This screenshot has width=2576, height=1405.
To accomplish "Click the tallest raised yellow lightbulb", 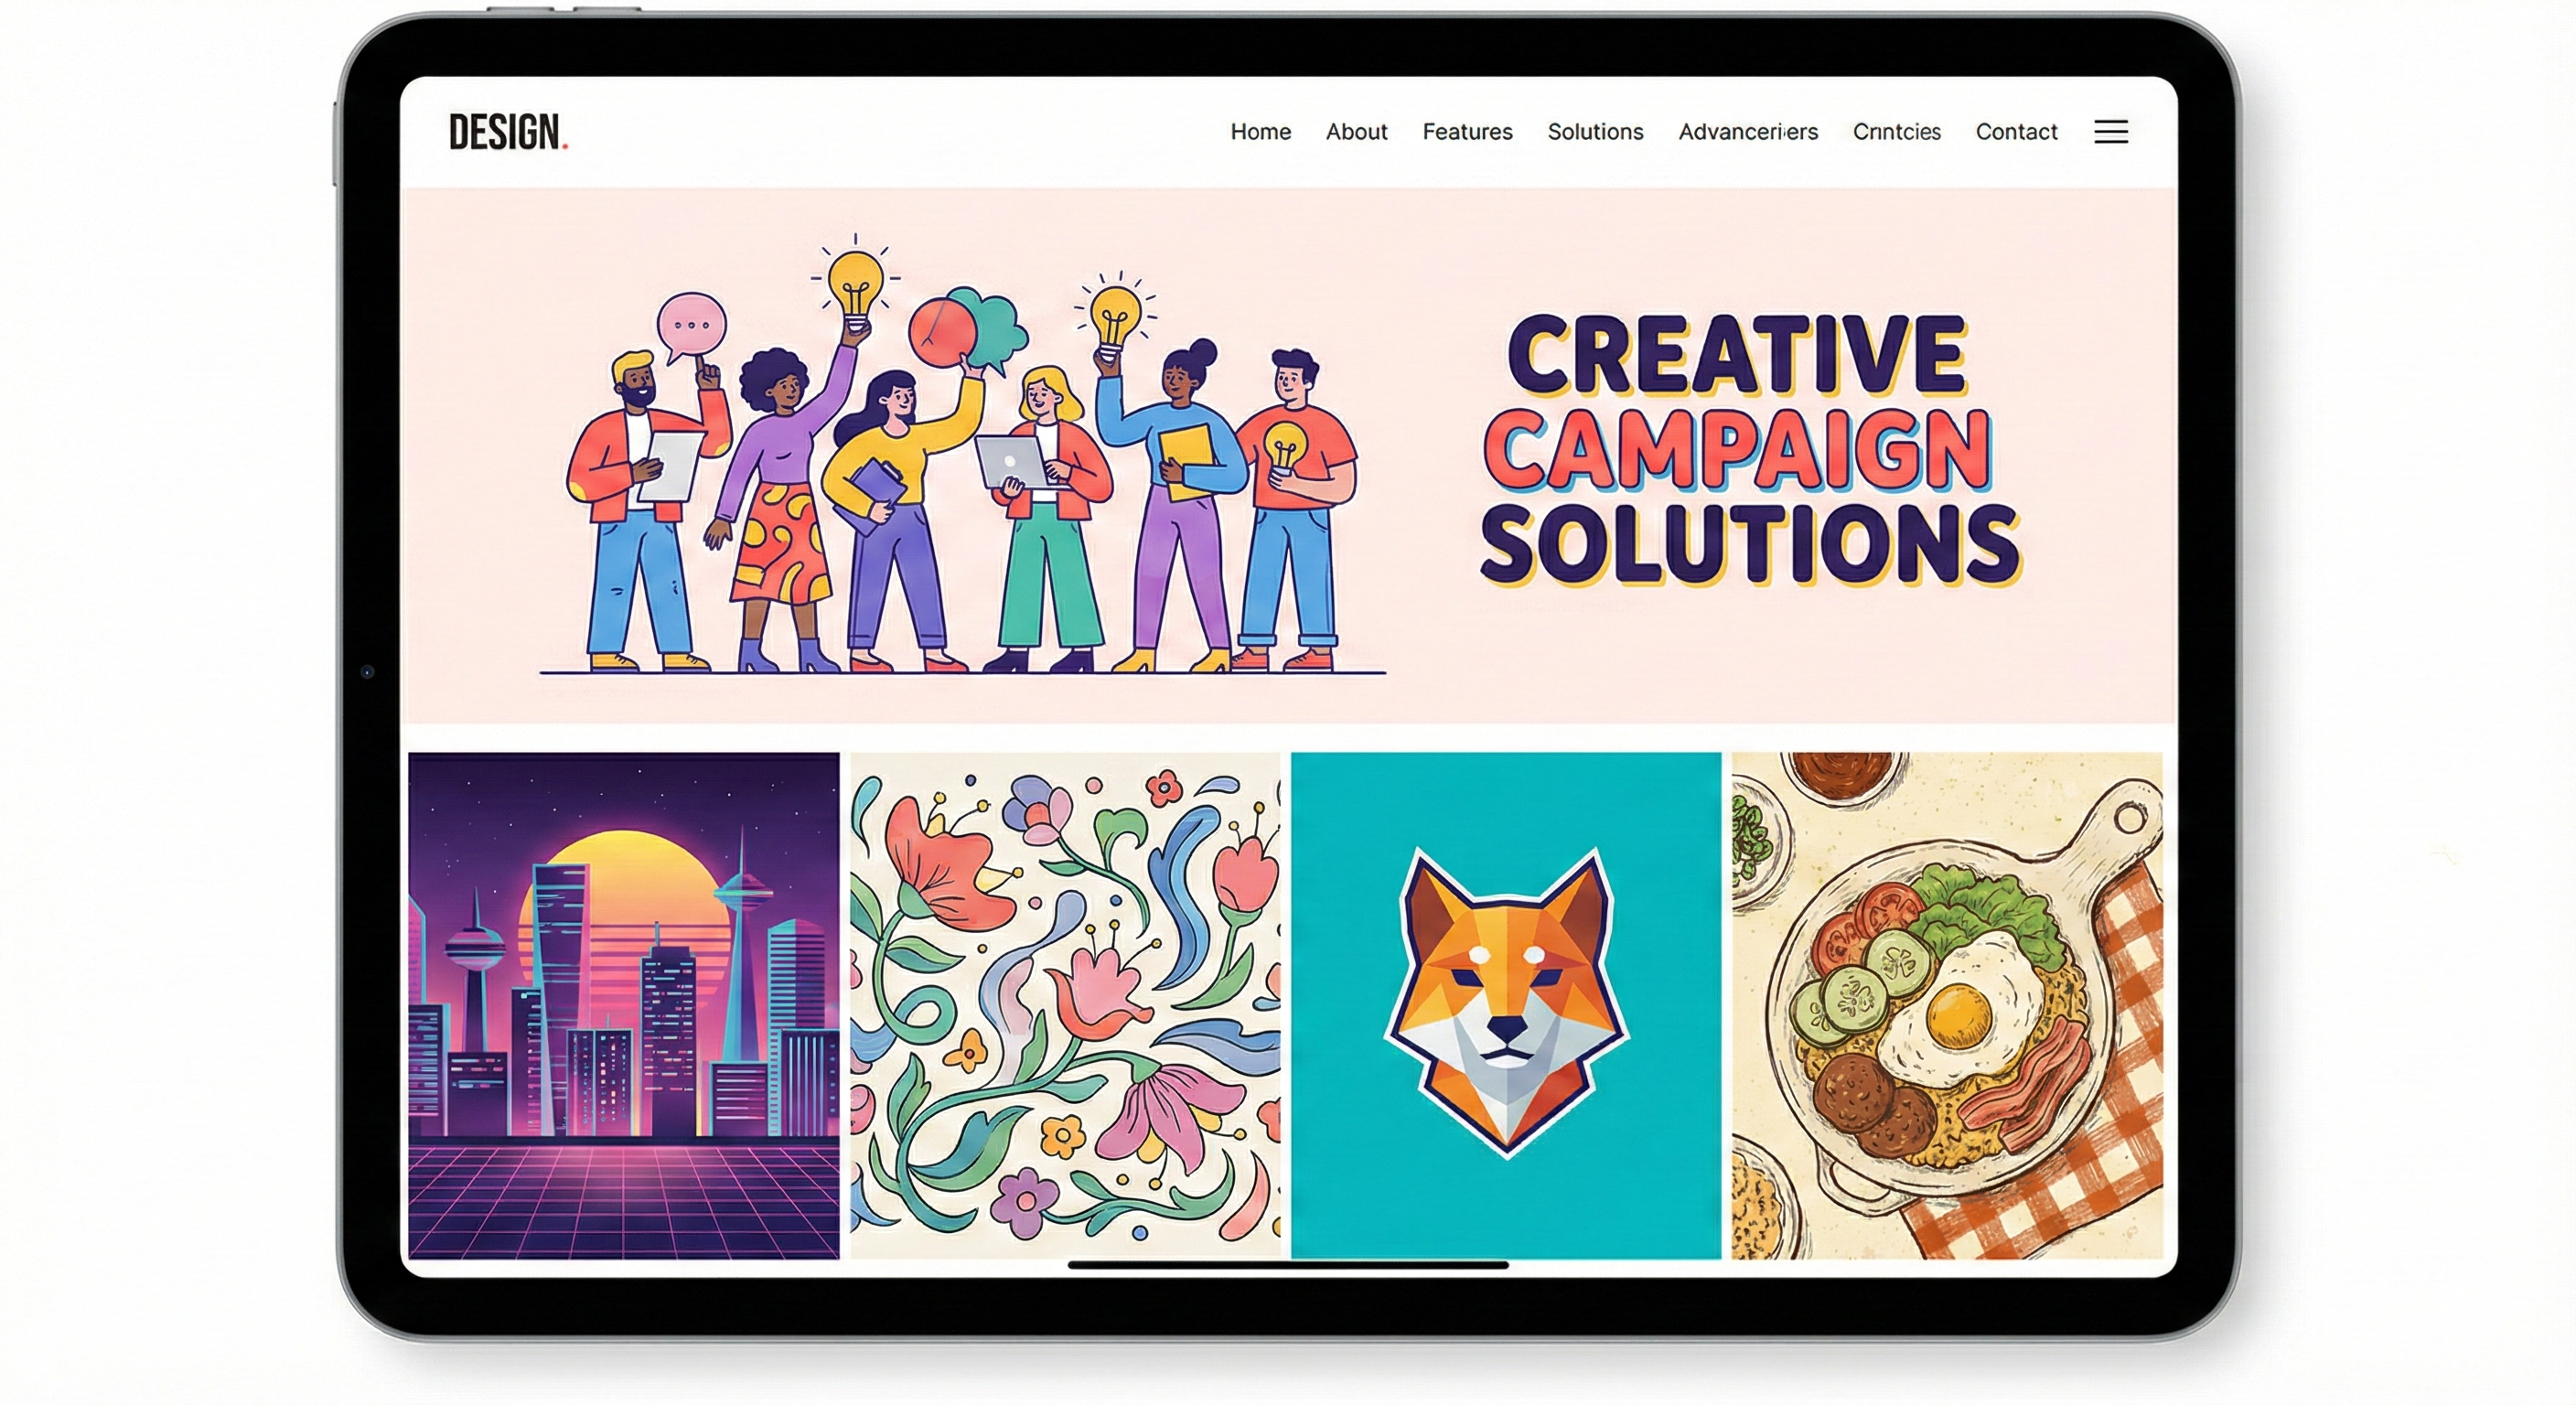I will tap(856, 290).
